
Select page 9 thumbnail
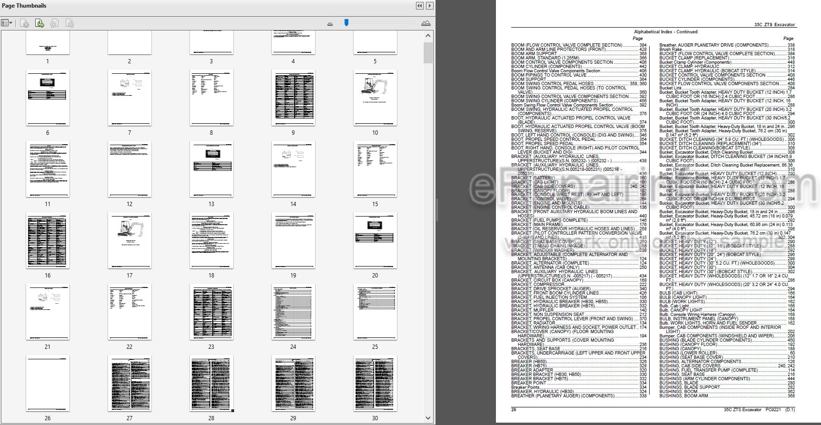[293, 98]
